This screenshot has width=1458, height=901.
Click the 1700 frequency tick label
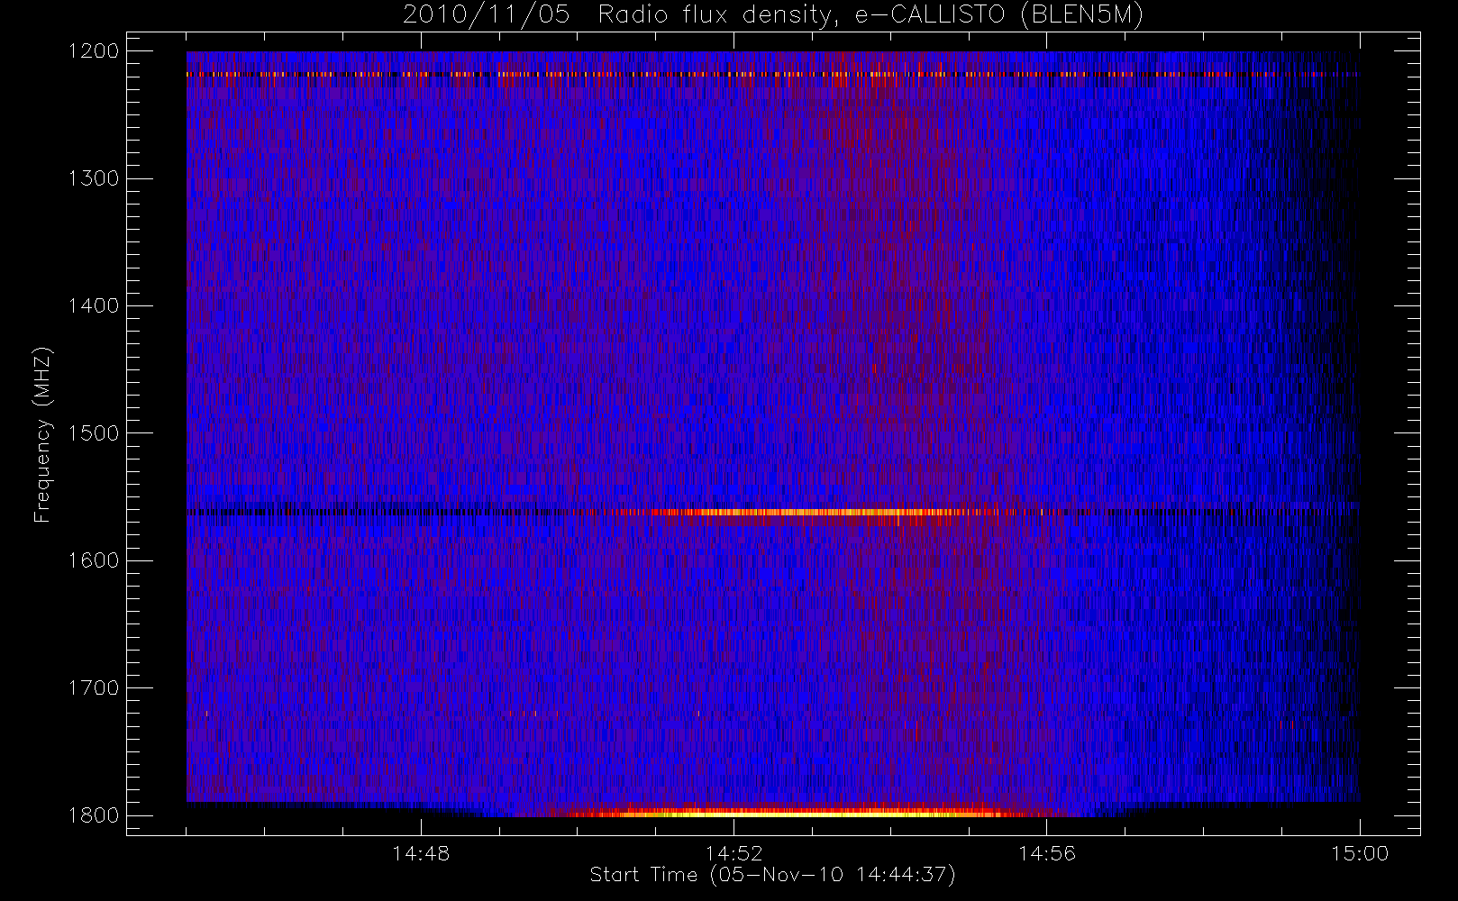tap(94, 688)
